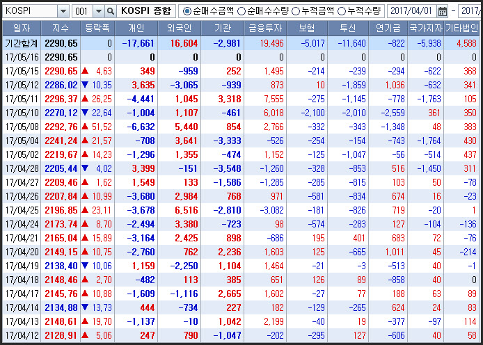This screenshot has width=483, height=345.
Task: Select the 순매수금액 radio button
Action: 187,11
